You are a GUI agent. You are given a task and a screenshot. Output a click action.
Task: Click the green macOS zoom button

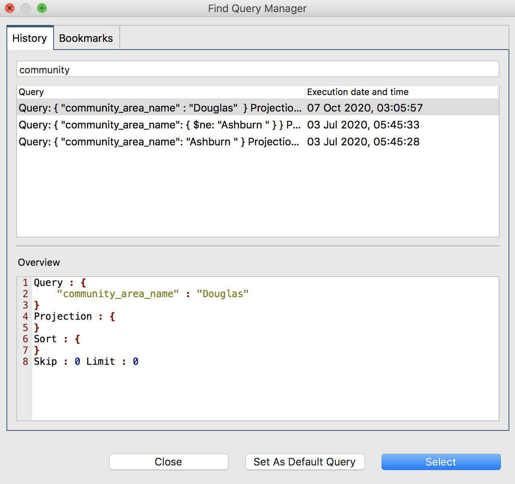(42, 8)
